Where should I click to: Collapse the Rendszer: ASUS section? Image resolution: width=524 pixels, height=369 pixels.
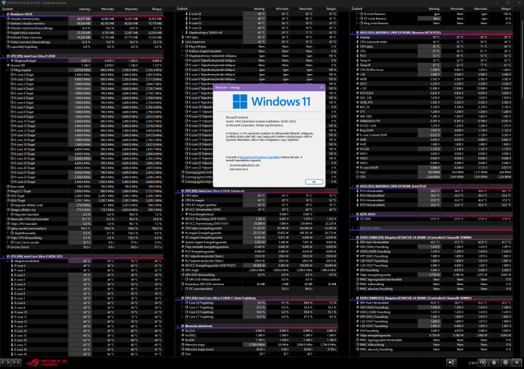click(3, 14)
